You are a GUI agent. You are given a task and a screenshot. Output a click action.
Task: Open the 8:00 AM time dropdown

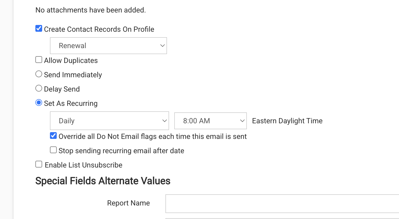tap(210, 121)
